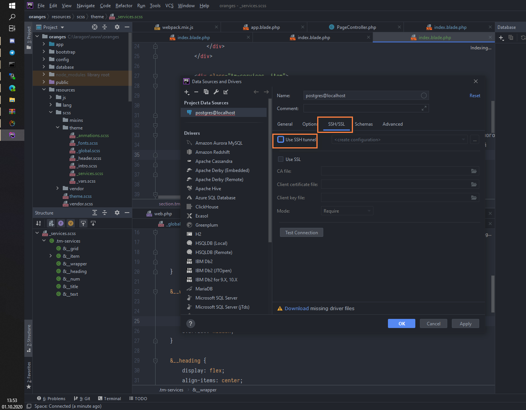
Task: Duplicate the data source via copy icon
Action: 206,92
